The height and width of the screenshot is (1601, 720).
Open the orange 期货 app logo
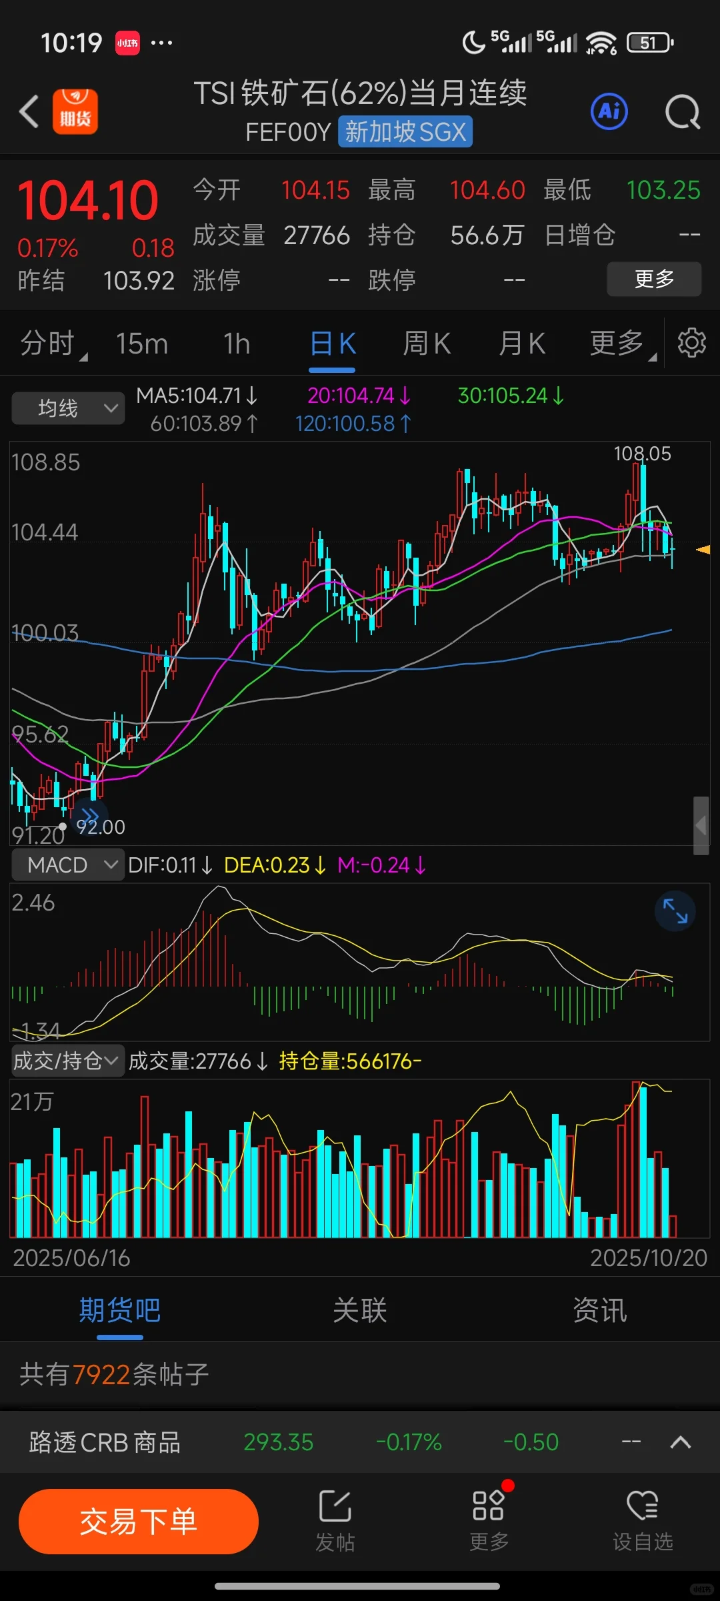pos(75,111)
